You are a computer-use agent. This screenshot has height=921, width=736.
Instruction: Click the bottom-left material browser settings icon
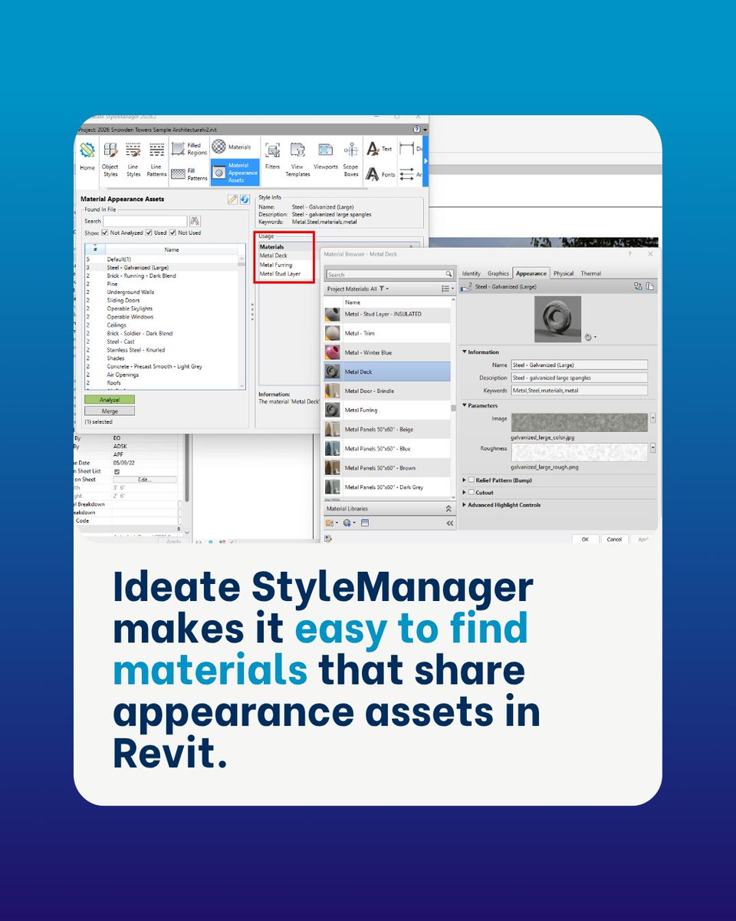point(328,539)
